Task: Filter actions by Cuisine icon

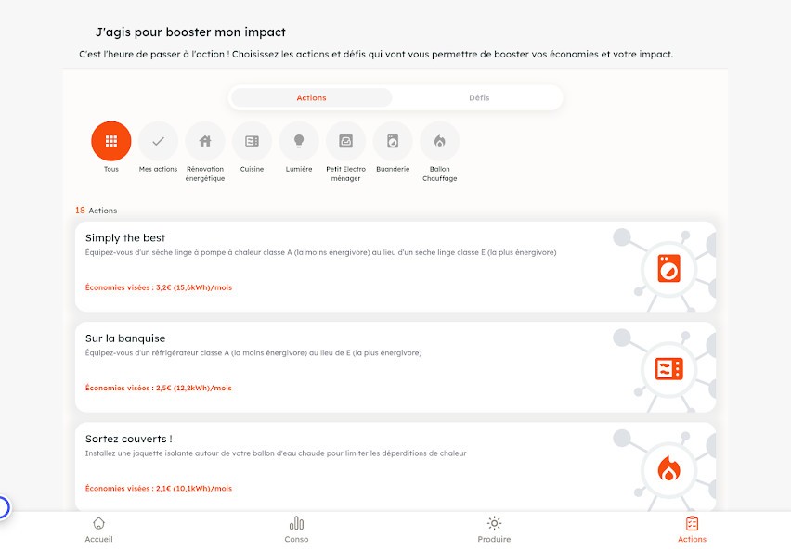Action: click(x=252, y=141)
